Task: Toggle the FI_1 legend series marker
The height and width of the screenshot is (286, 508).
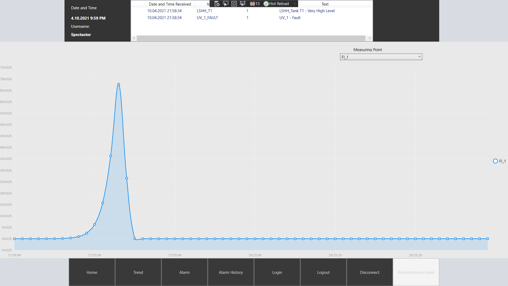Action: (495, 161)
